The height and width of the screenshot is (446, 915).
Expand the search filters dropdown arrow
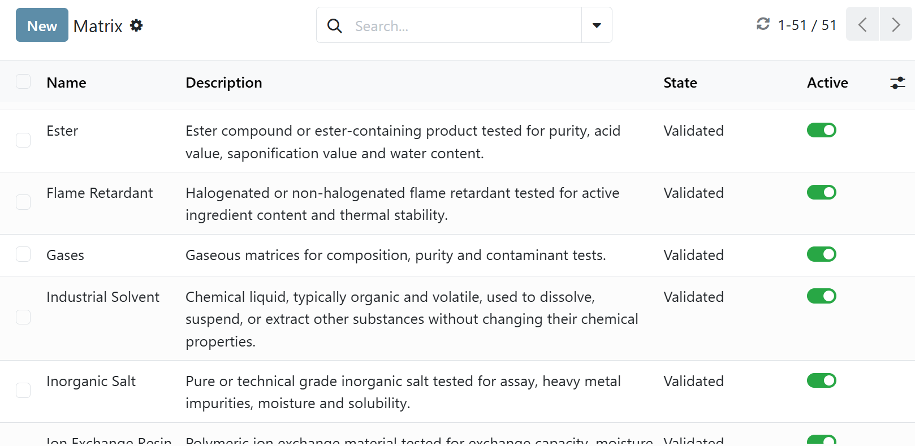pos(597,25)
